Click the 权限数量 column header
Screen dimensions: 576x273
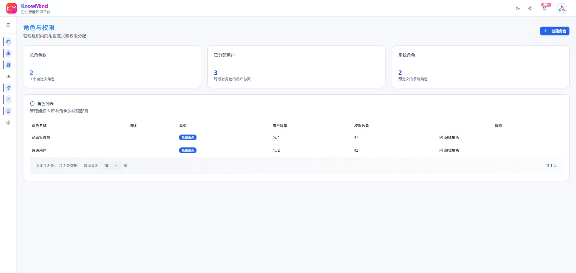[x=361, y=126]
